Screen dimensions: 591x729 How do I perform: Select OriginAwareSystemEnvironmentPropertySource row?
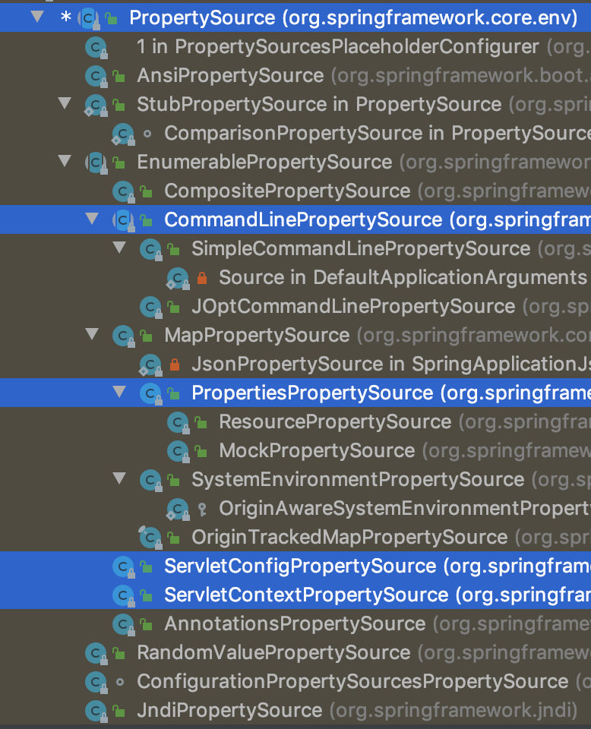(295, 508)
